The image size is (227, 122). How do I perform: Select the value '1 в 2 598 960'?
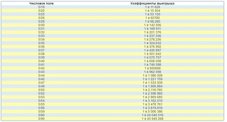(153, 94)
